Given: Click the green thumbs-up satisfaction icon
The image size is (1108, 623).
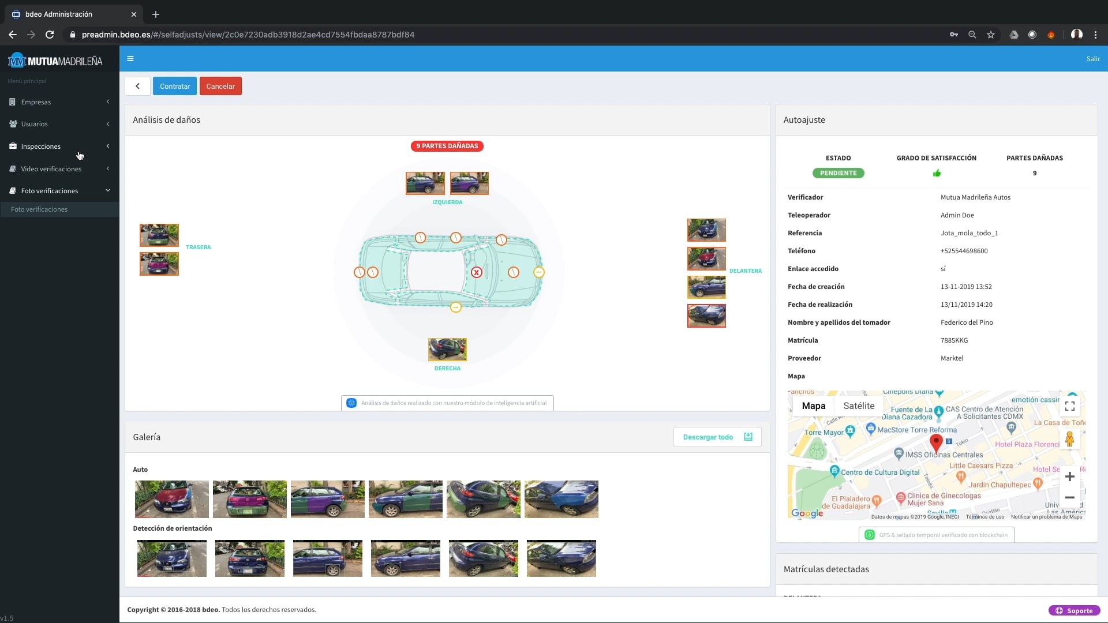Looking at the screenshot, I should click(936, 173).
